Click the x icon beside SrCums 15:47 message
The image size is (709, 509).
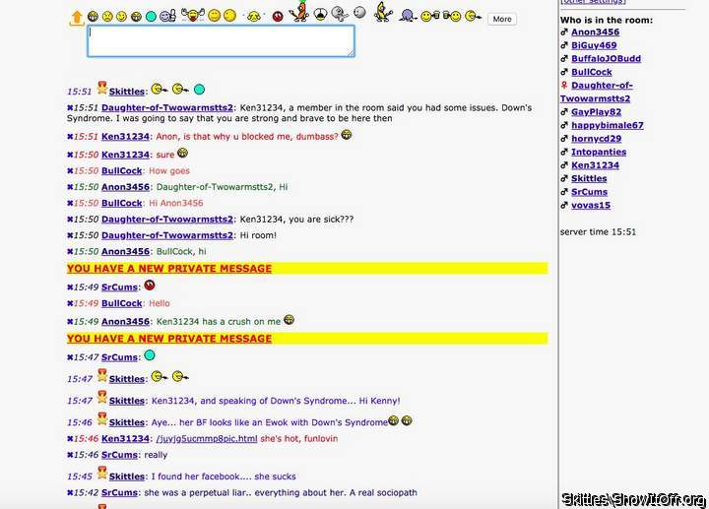tap(70, 357)
